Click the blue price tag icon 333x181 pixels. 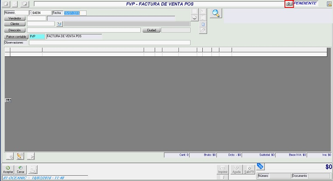(x=260, y=166)
